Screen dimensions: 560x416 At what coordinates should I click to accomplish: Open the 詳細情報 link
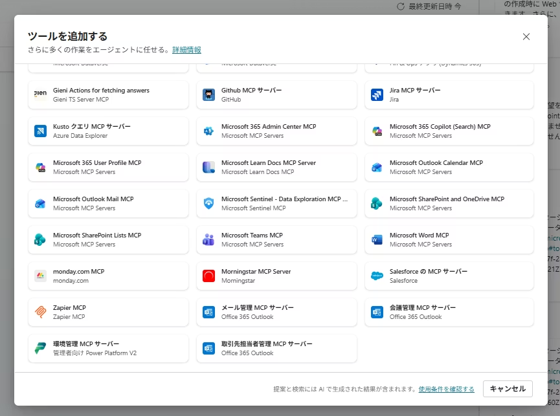click(186, 50)
